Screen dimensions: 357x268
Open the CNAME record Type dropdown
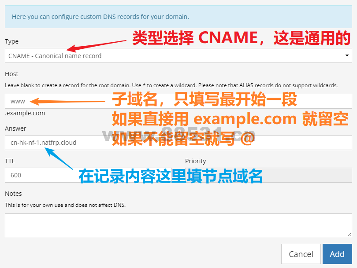point(178,55)
